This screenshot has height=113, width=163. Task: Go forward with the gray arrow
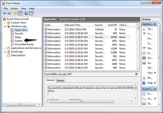point(9,13)
